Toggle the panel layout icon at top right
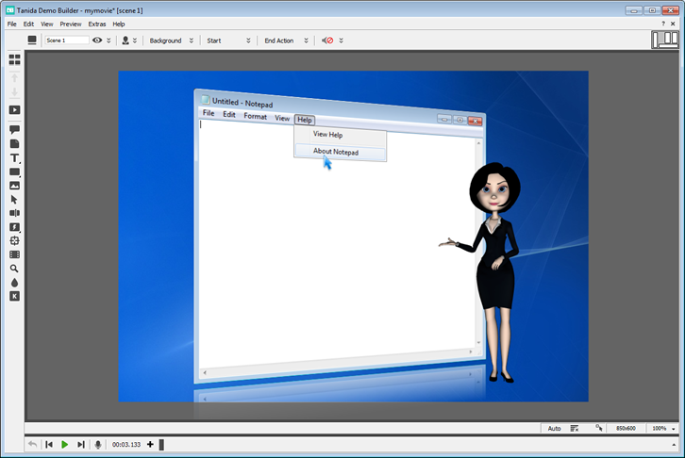Viewport: 685px width, 458px height. pos(664,40)
